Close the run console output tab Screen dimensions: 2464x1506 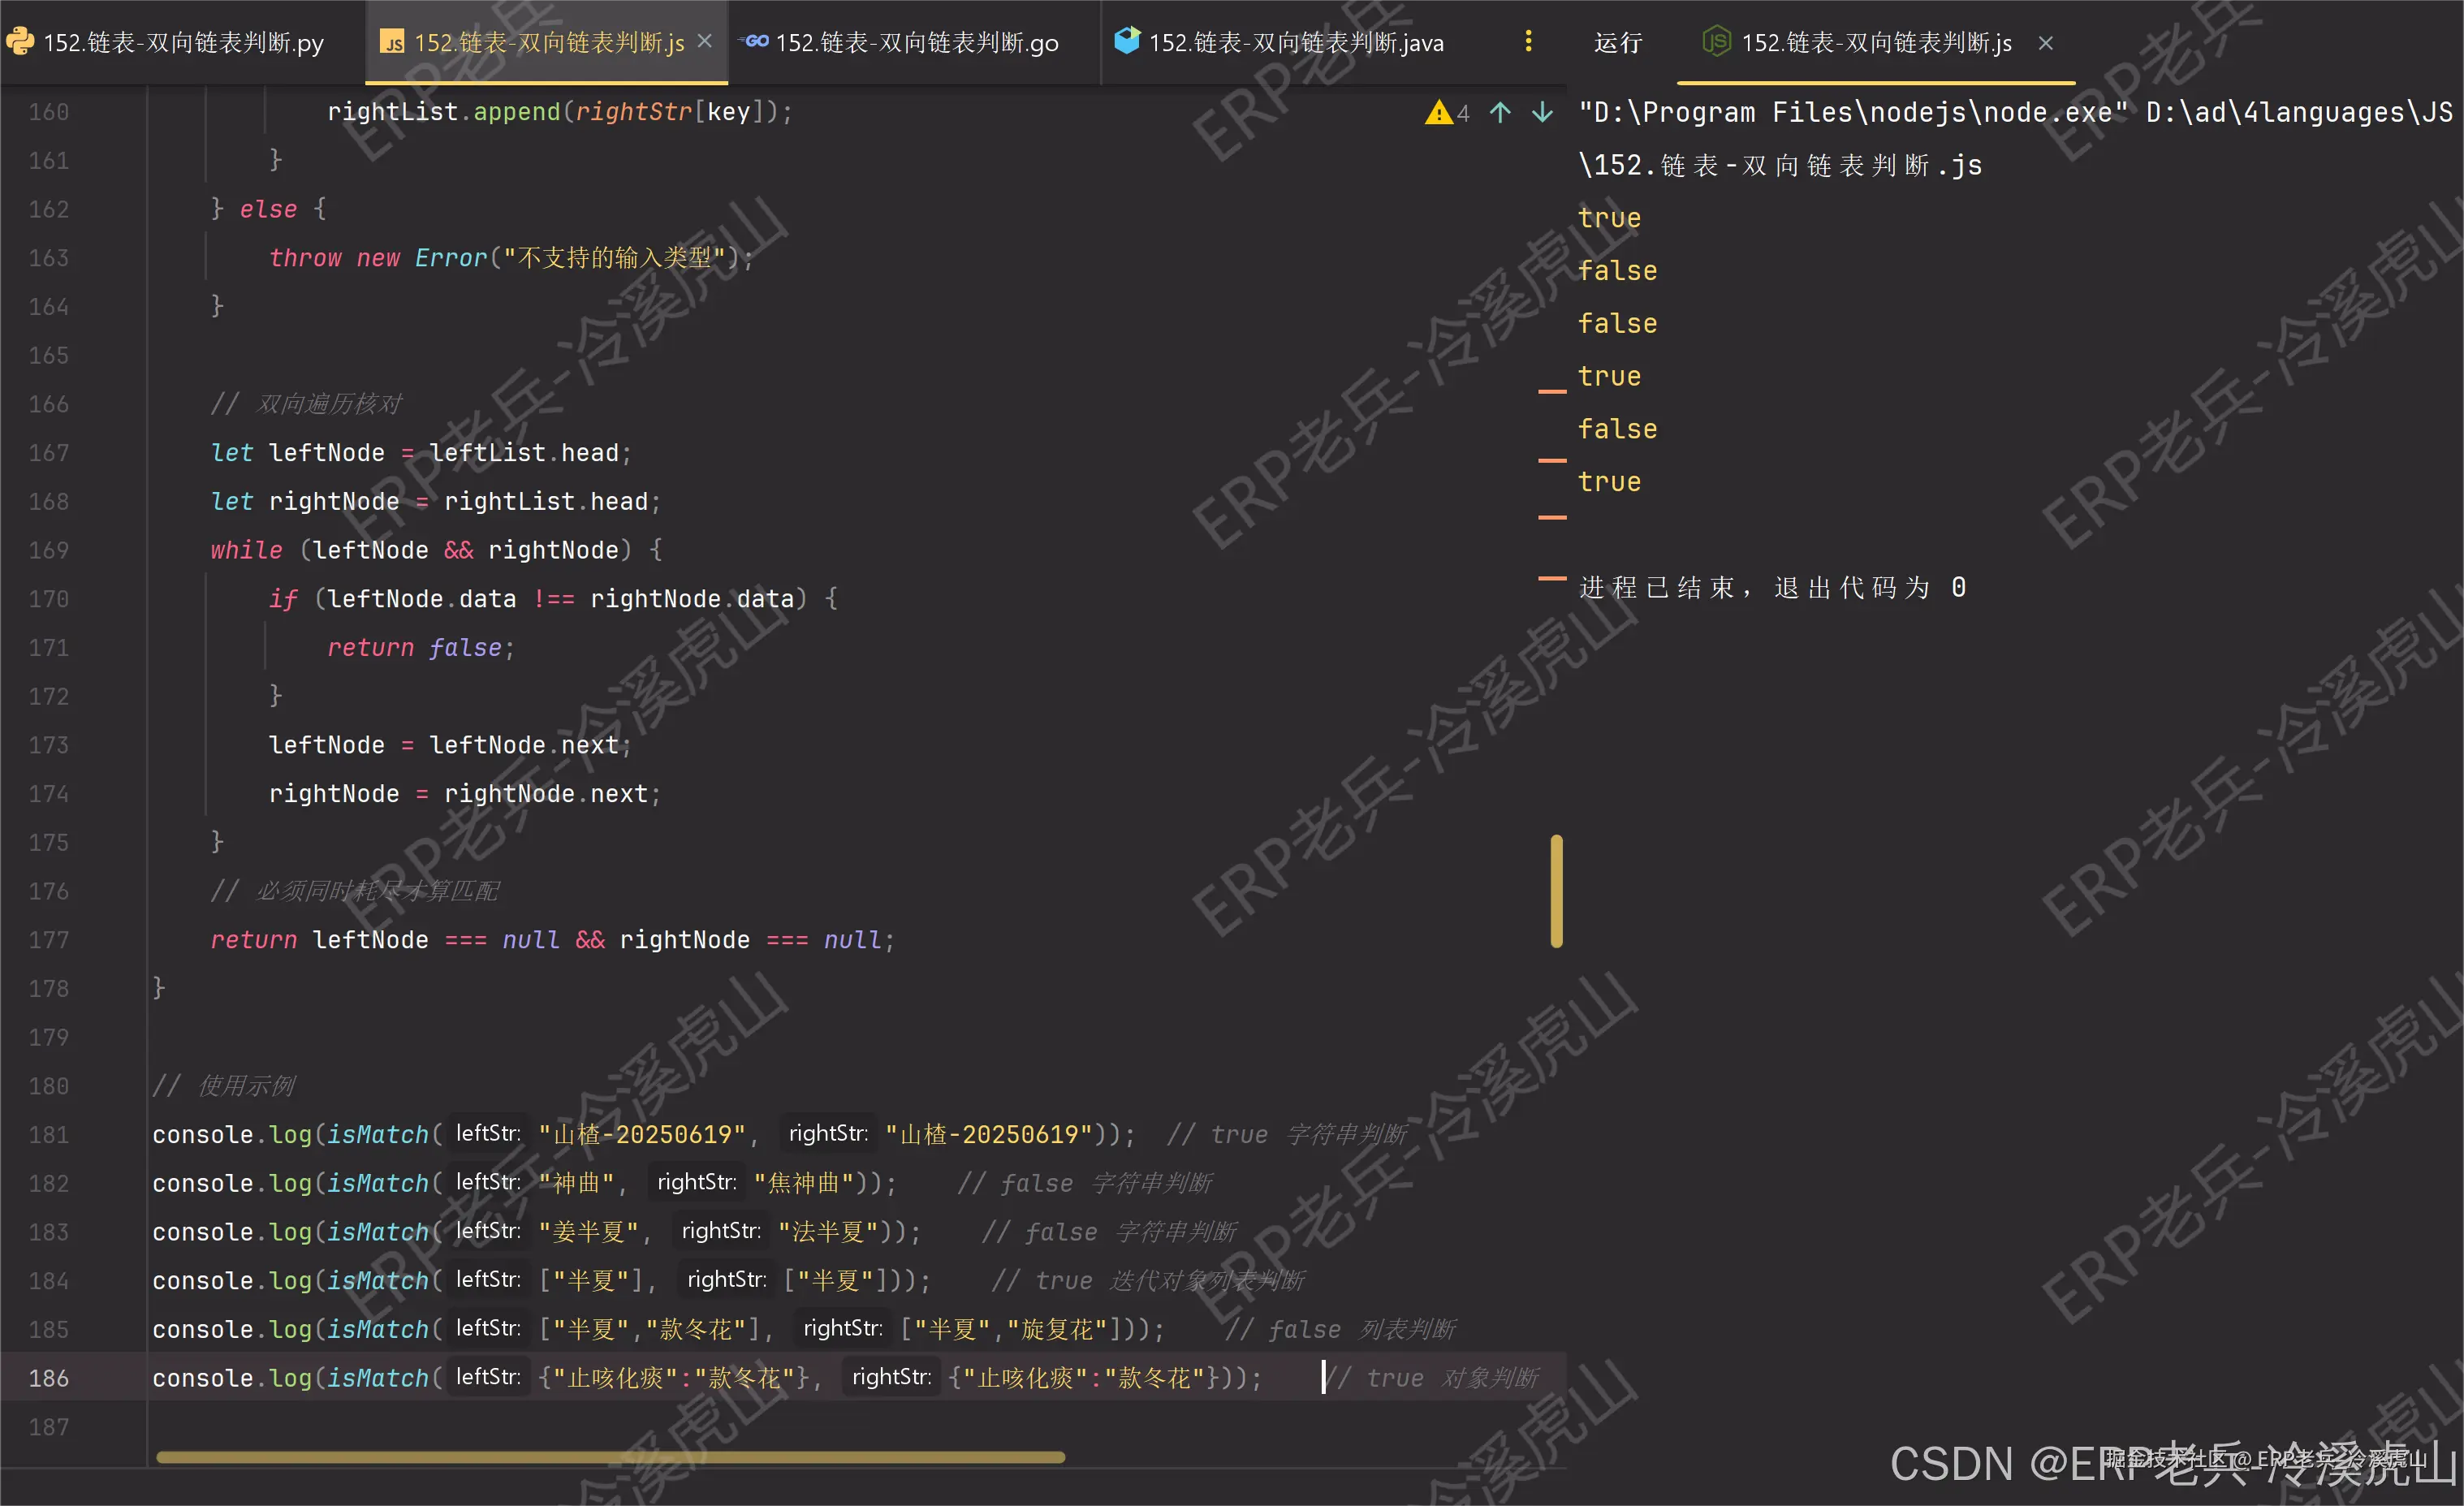coord(2046,43)
